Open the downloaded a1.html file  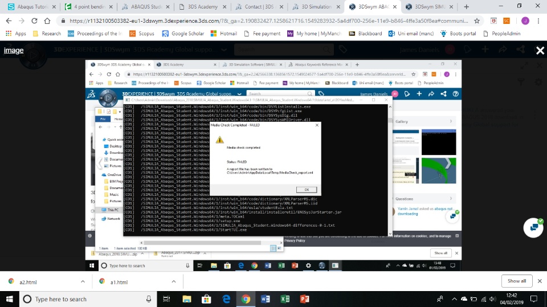click(119, 282)
